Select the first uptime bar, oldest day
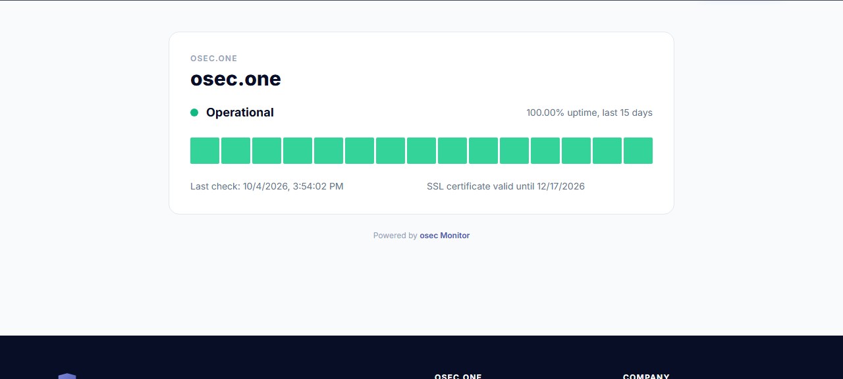843x379 pixels. [x=205, y=151]
